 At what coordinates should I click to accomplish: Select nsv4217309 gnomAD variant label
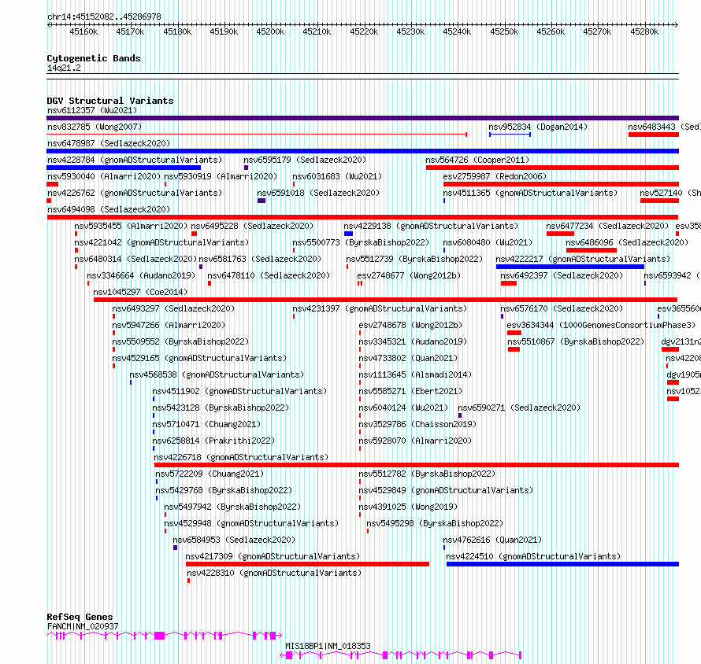tap(273, 556)
